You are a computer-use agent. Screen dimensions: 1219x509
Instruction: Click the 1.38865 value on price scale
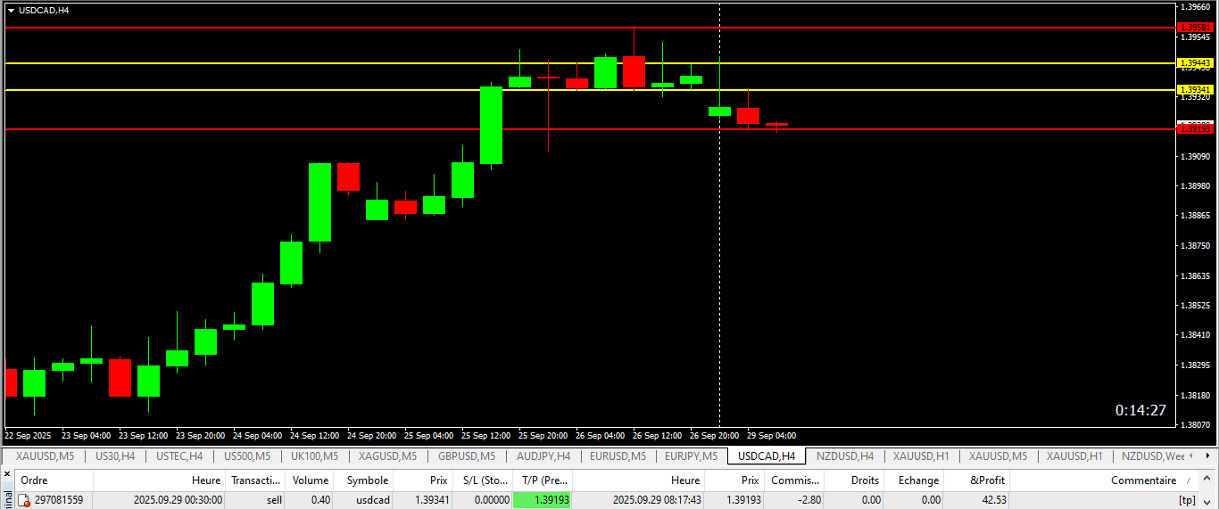[x=1195, y=216]
